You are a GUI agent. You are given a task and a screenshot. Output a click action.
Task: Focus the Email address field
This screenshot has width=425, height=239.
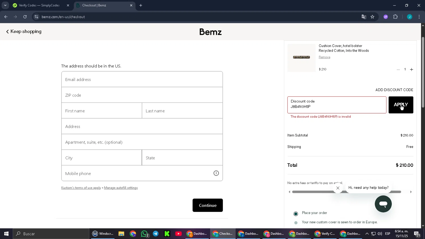tap(142, 79)
